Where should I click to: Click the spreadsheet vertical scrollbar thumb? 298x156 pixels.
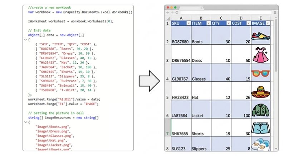pyautogui.click(x=276, y=45)
